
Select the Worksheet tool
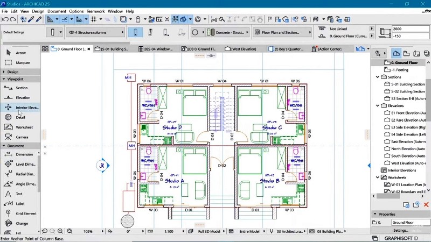24,127
